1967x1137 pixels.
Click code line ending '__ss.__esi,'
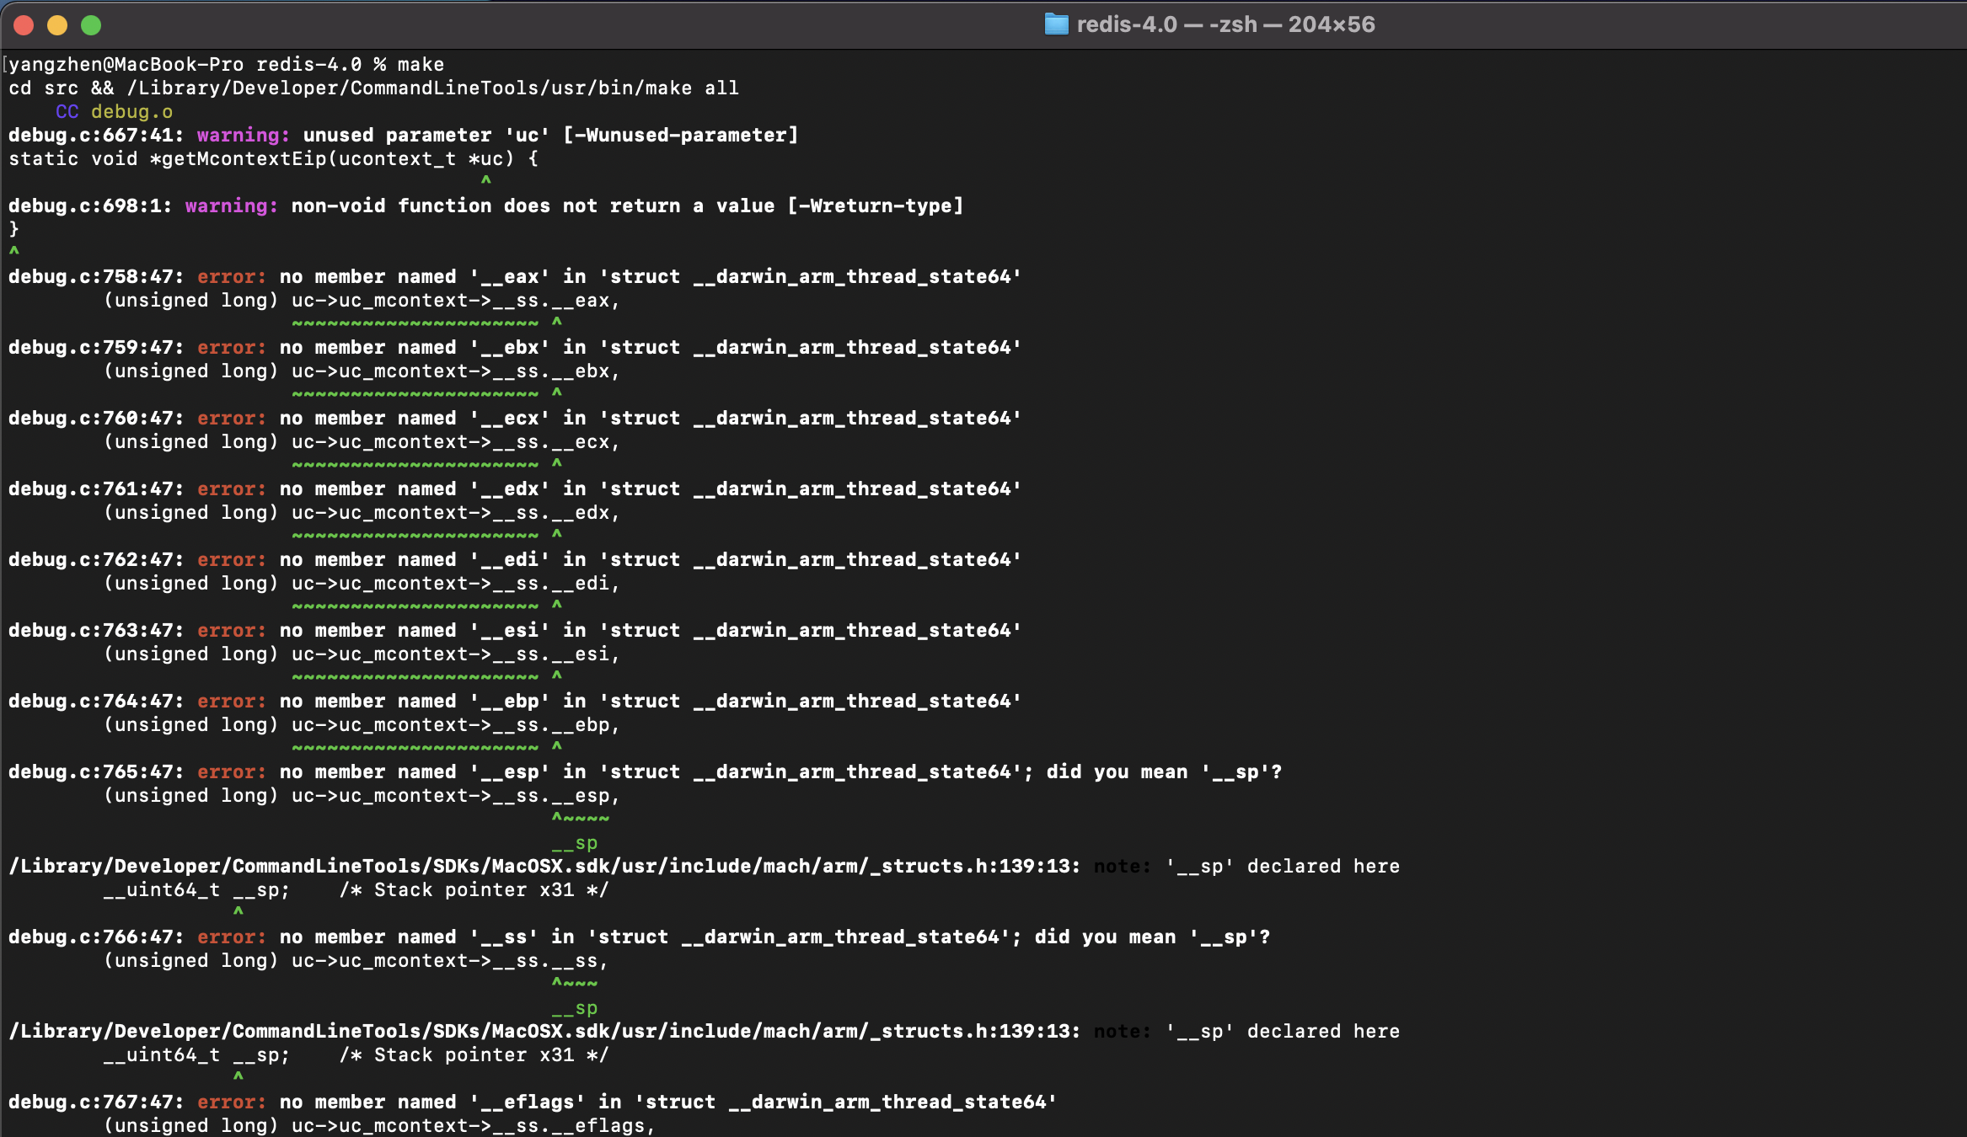[x=362, y=654]
